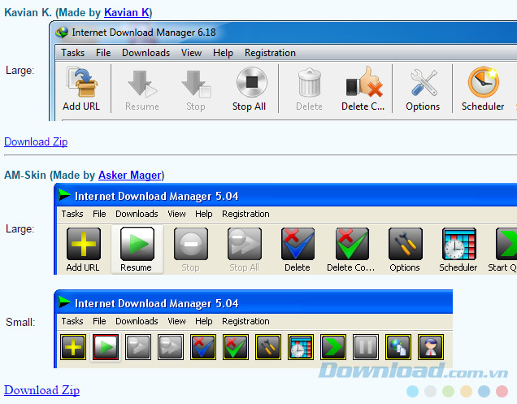Viewport: 517px width, 404px height.
Task: Click yellow plus Add URL in large AM-Skin
Action: point(85,244)
